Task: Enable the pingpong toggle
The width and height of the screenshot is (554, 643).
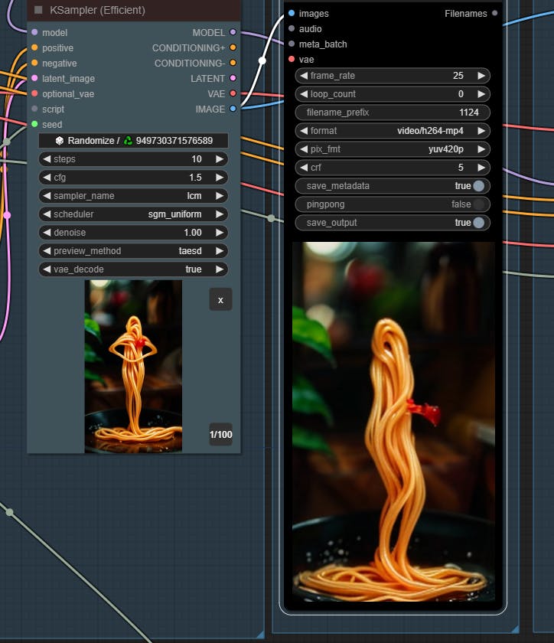Action: (x=478, y=204)
